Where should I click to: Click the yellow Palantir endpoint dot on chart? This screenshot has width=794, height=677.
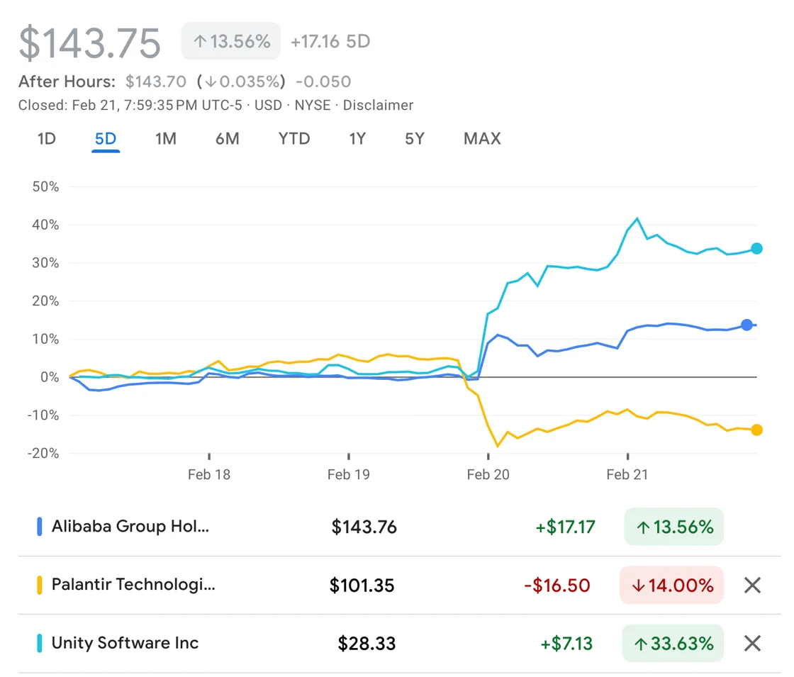(x=756, y=430)
